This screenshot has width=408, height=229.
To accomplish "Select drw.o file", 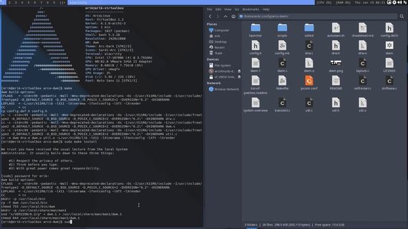I will 363,48.
